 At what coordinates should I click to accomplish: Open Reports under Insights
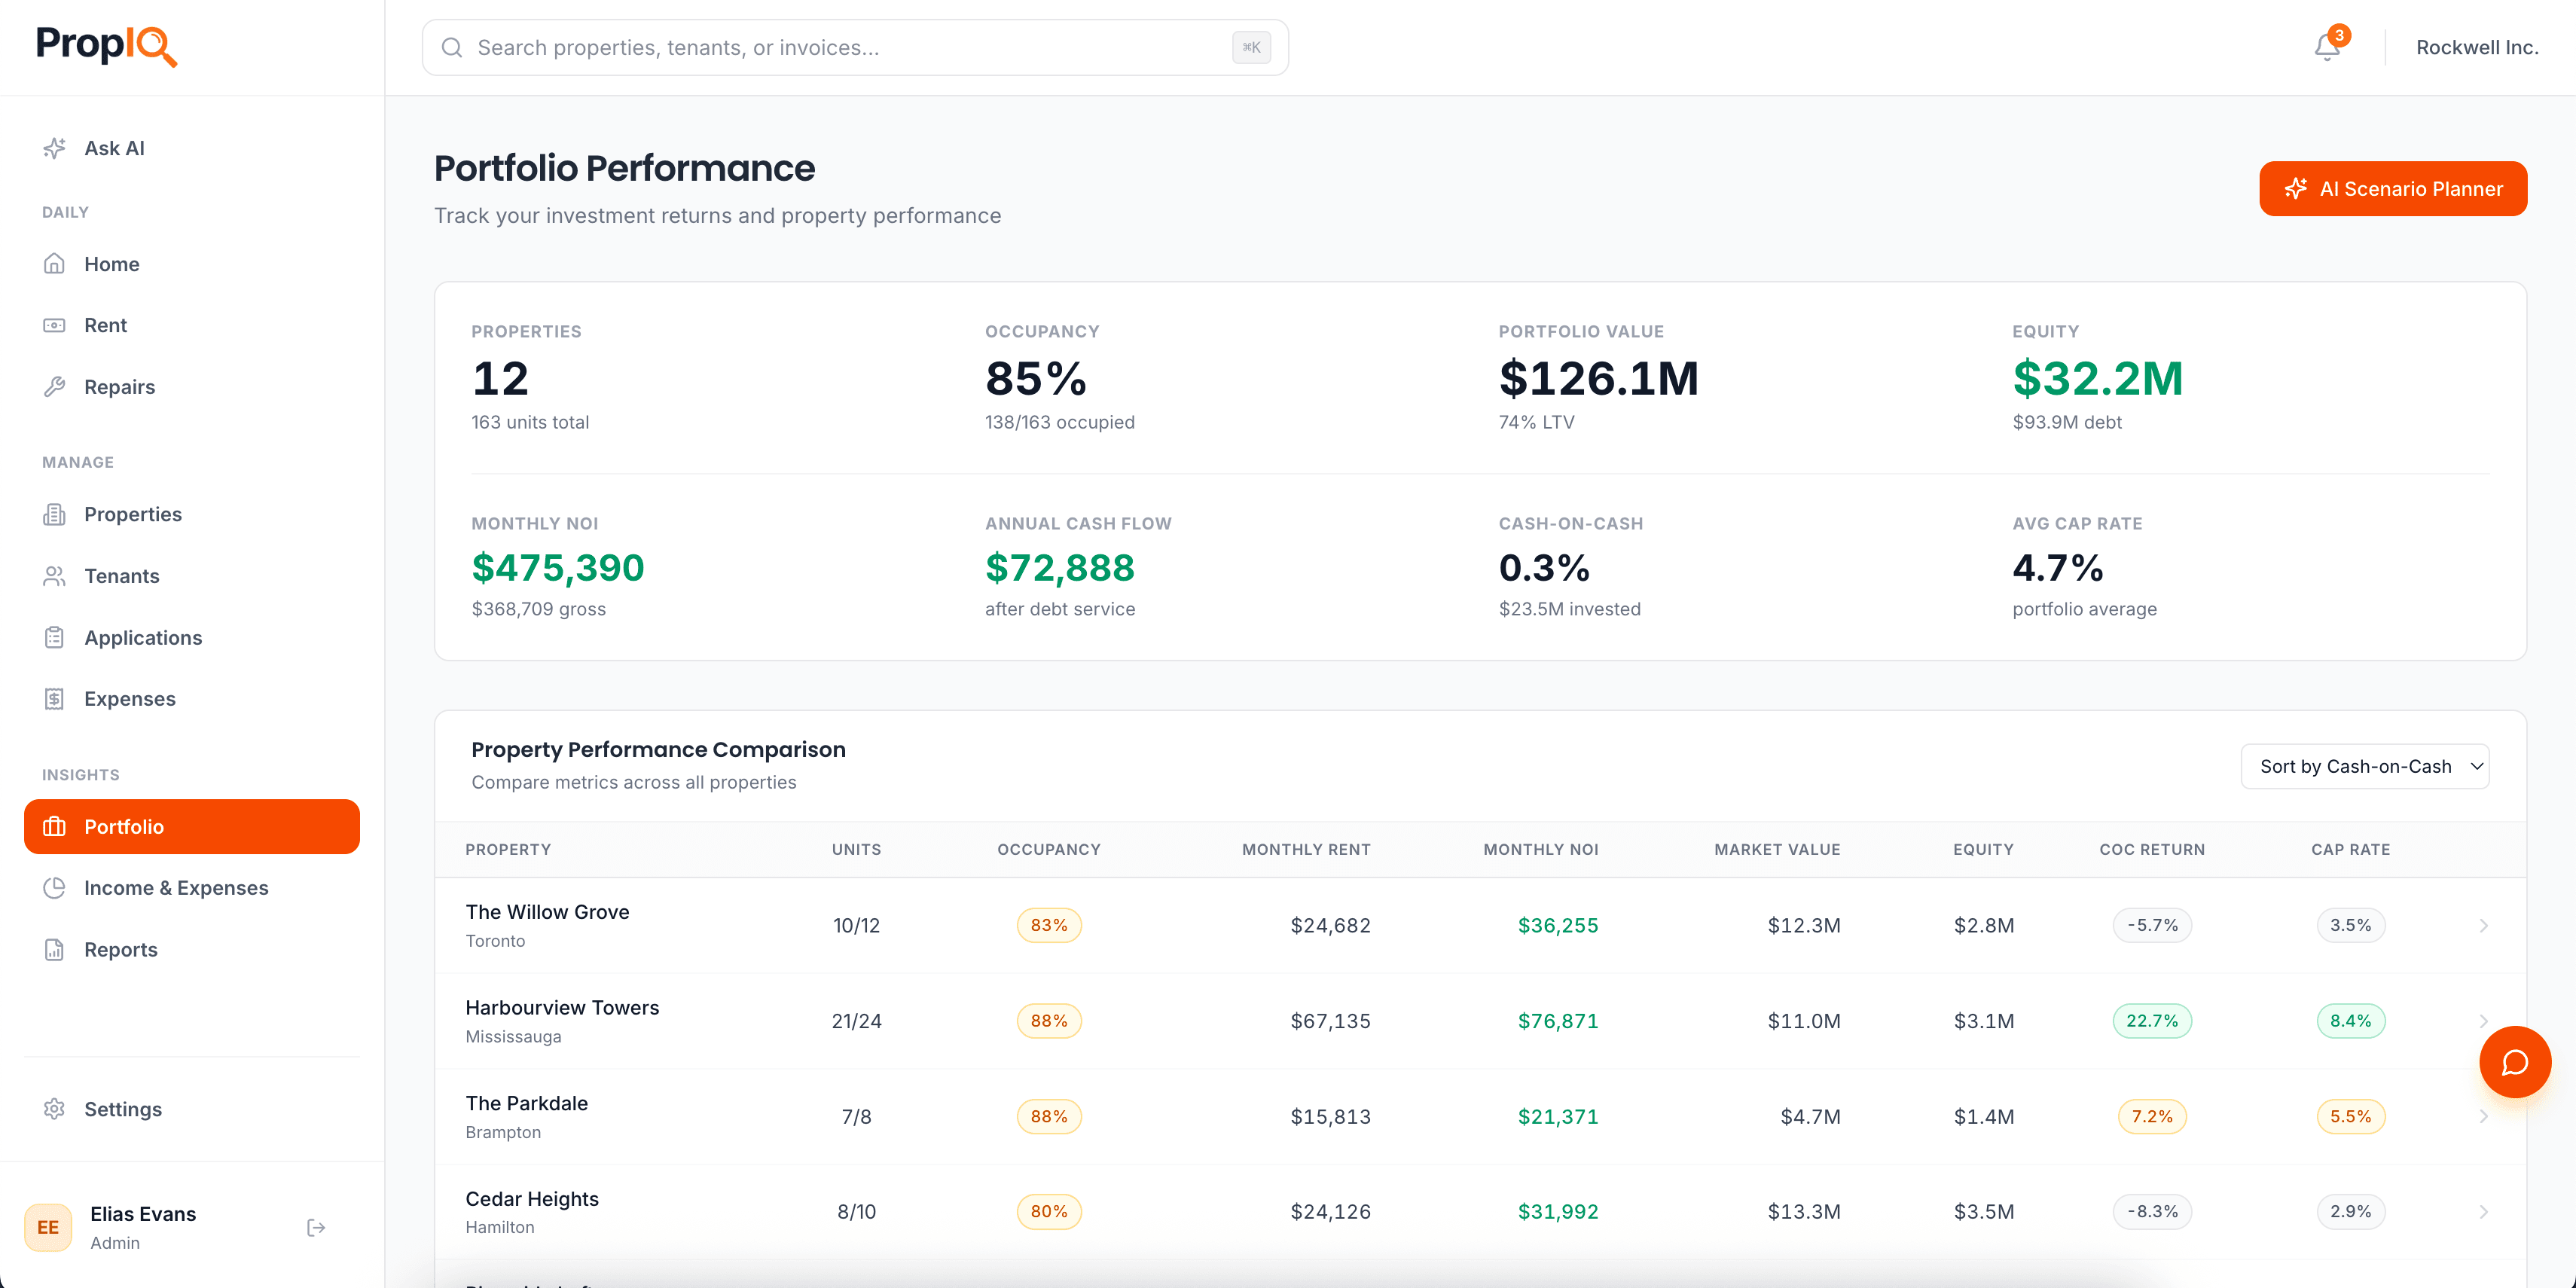click(120, 949)
